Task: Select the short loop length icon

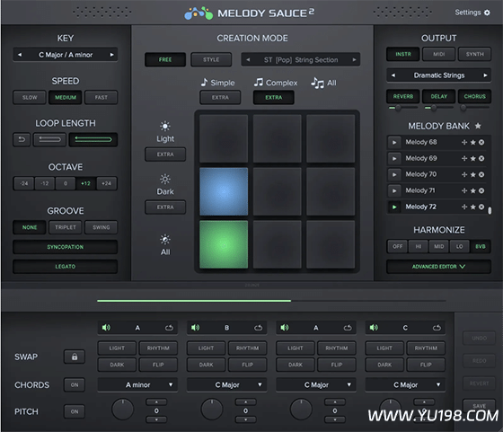Action: [49, 139]
